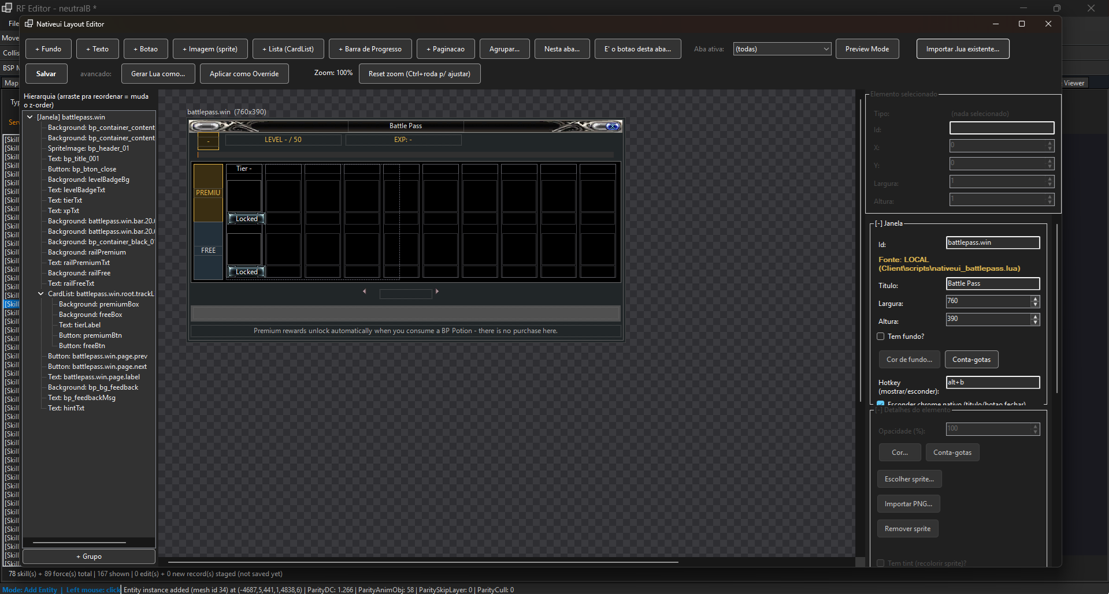Collapse the [Janela] battlepass.win tree node

30,117
